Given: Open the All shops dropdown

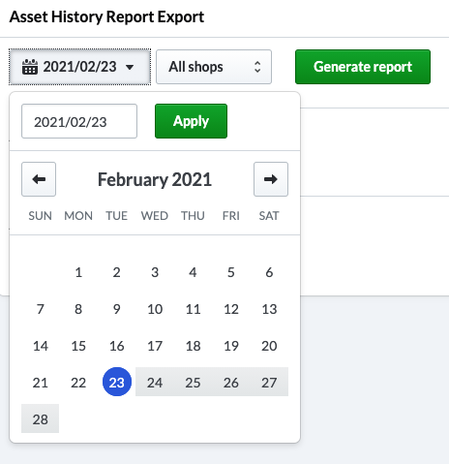Looking at the screenshot, I should [x=214, y=67].
